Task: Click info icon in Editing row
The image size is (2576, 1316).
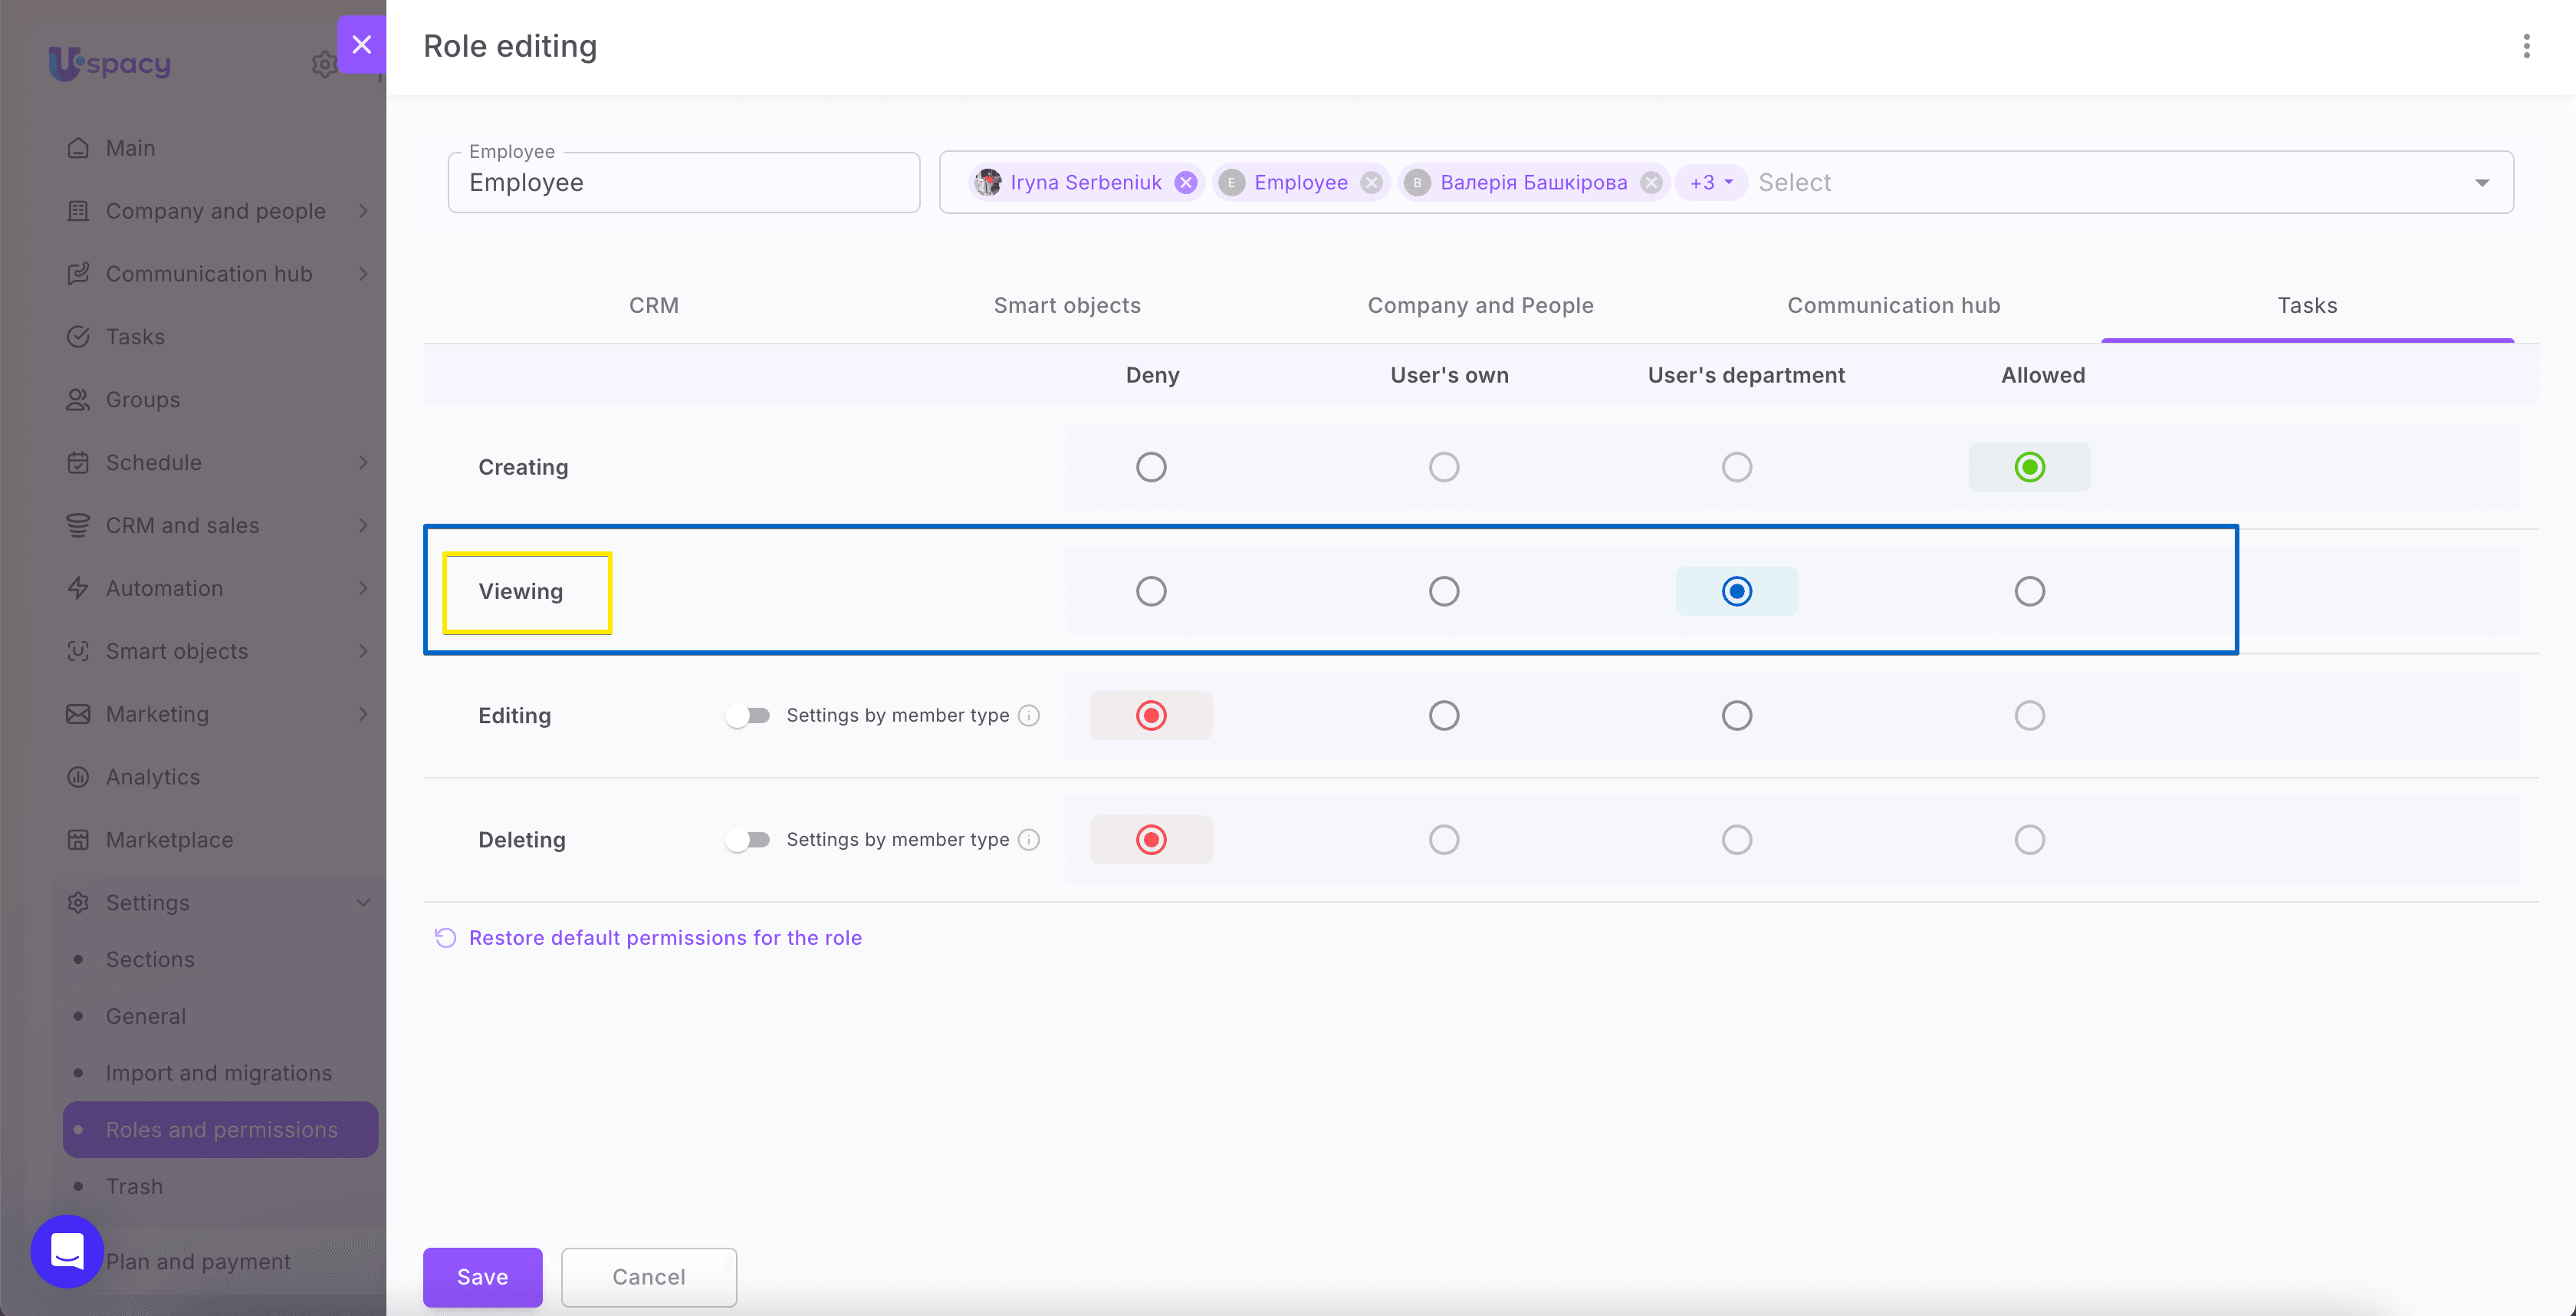Action: click(1029, 716)
